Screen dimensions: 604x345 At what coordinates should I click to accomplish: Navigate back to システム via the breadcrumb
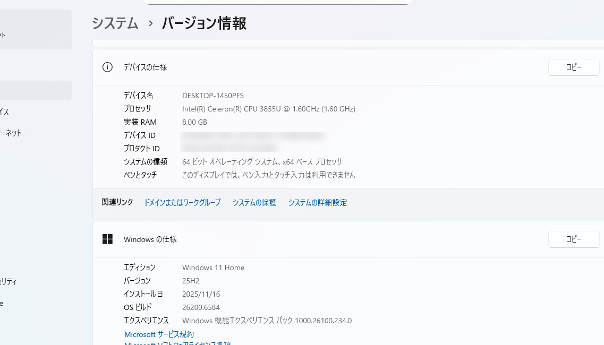point(115,23)
